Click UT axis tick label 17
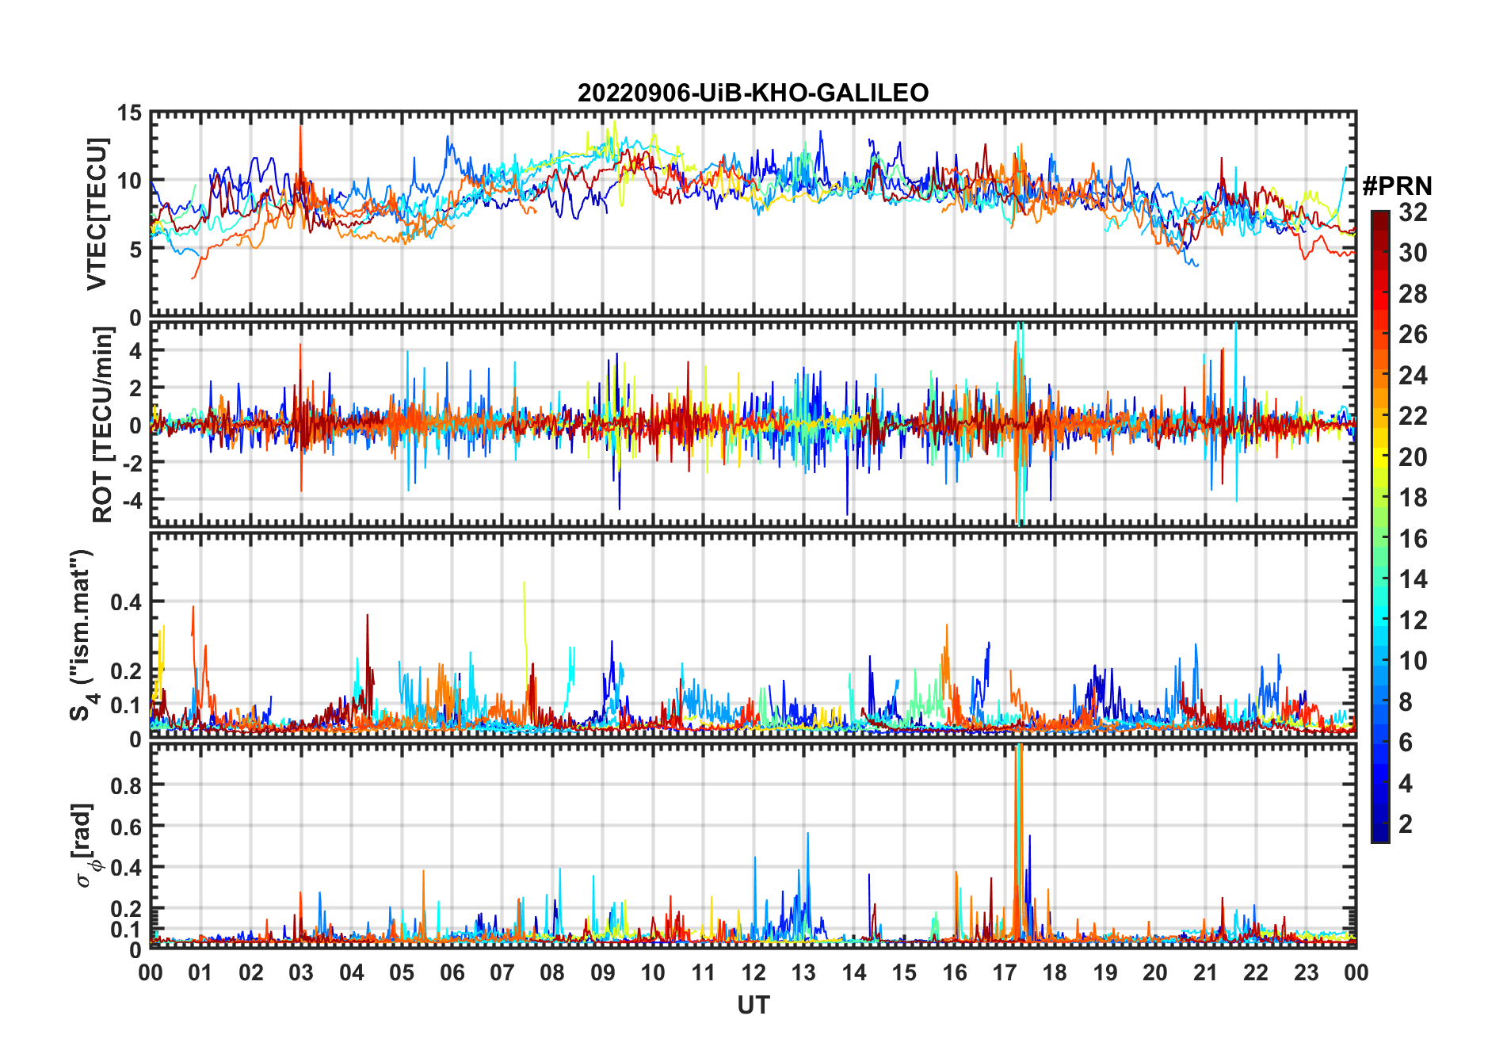This screenshot has height=1054, width=1507. [1005, 972]
